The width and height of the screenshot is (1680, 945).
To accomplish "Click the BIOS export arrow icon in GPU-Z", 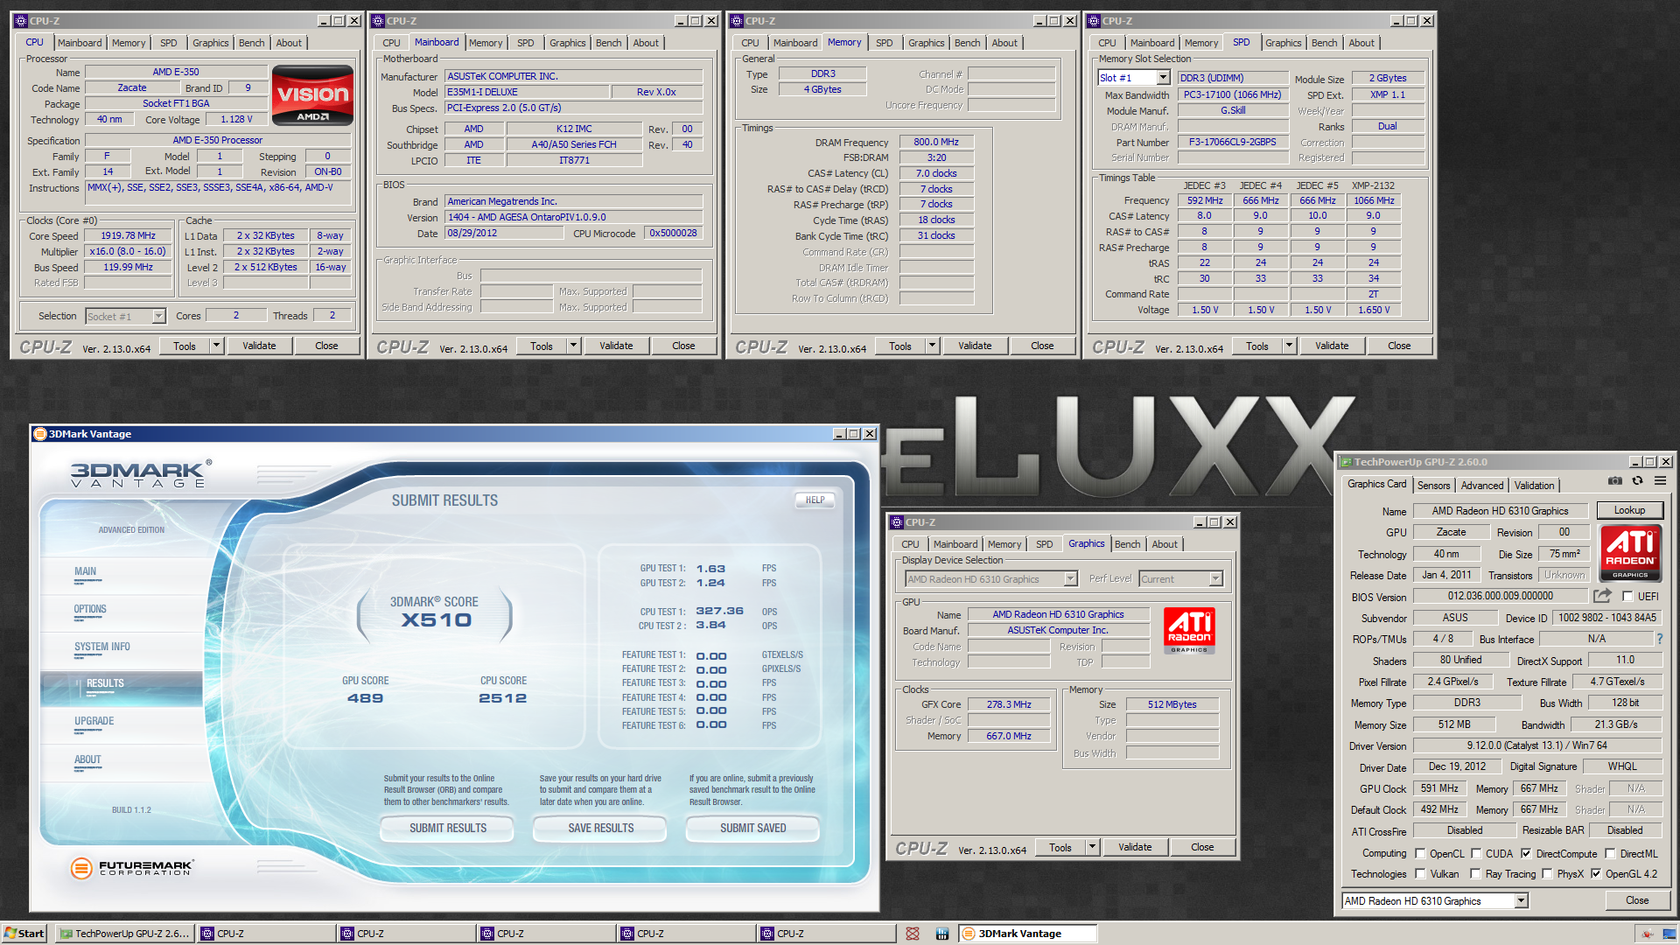I will click(1602, 596).
